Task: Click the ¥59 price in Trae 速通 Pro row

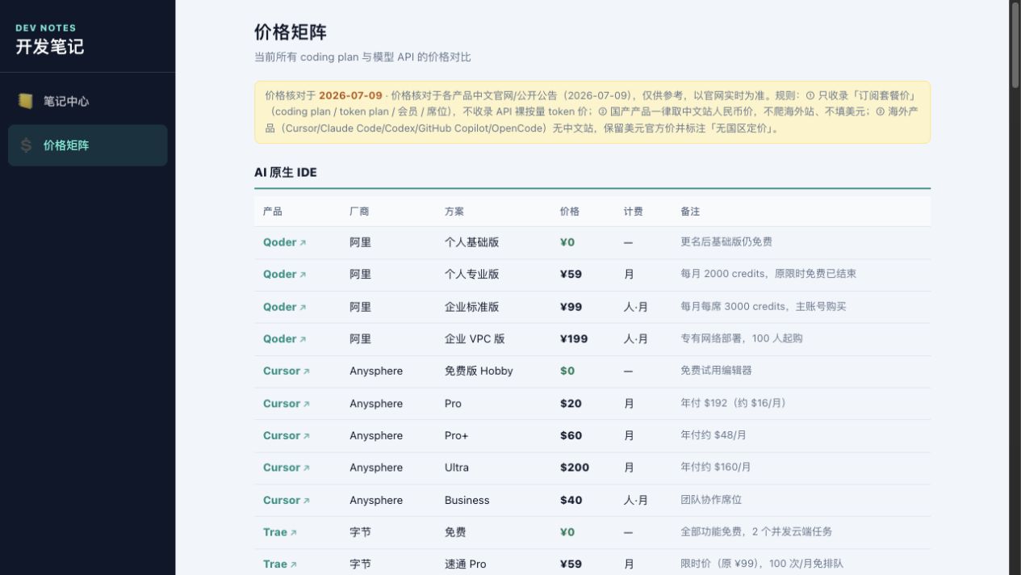Action: (x=571, y=564)
